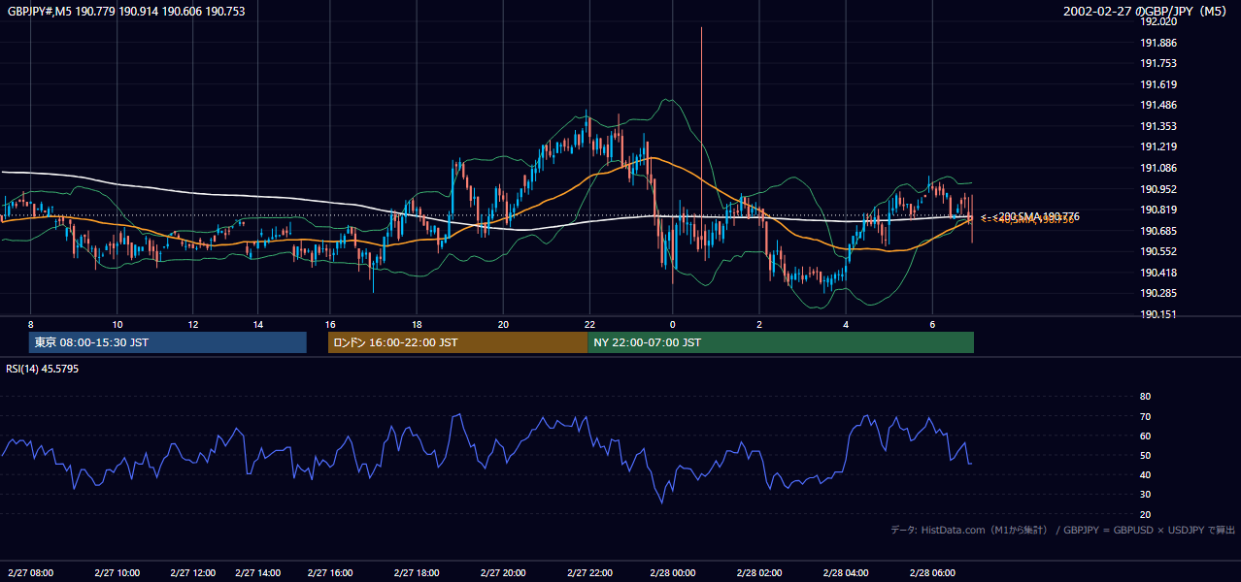Click the RSI 50 level label
Screen dimensions: 1241x582
click(1145, 455)
